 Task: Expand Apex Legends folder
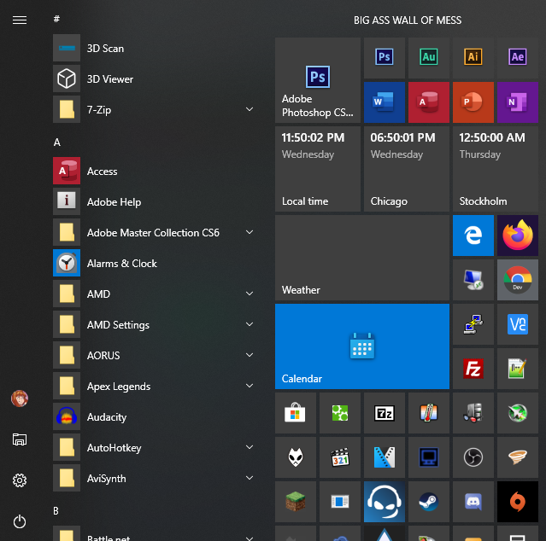point(250,386)
